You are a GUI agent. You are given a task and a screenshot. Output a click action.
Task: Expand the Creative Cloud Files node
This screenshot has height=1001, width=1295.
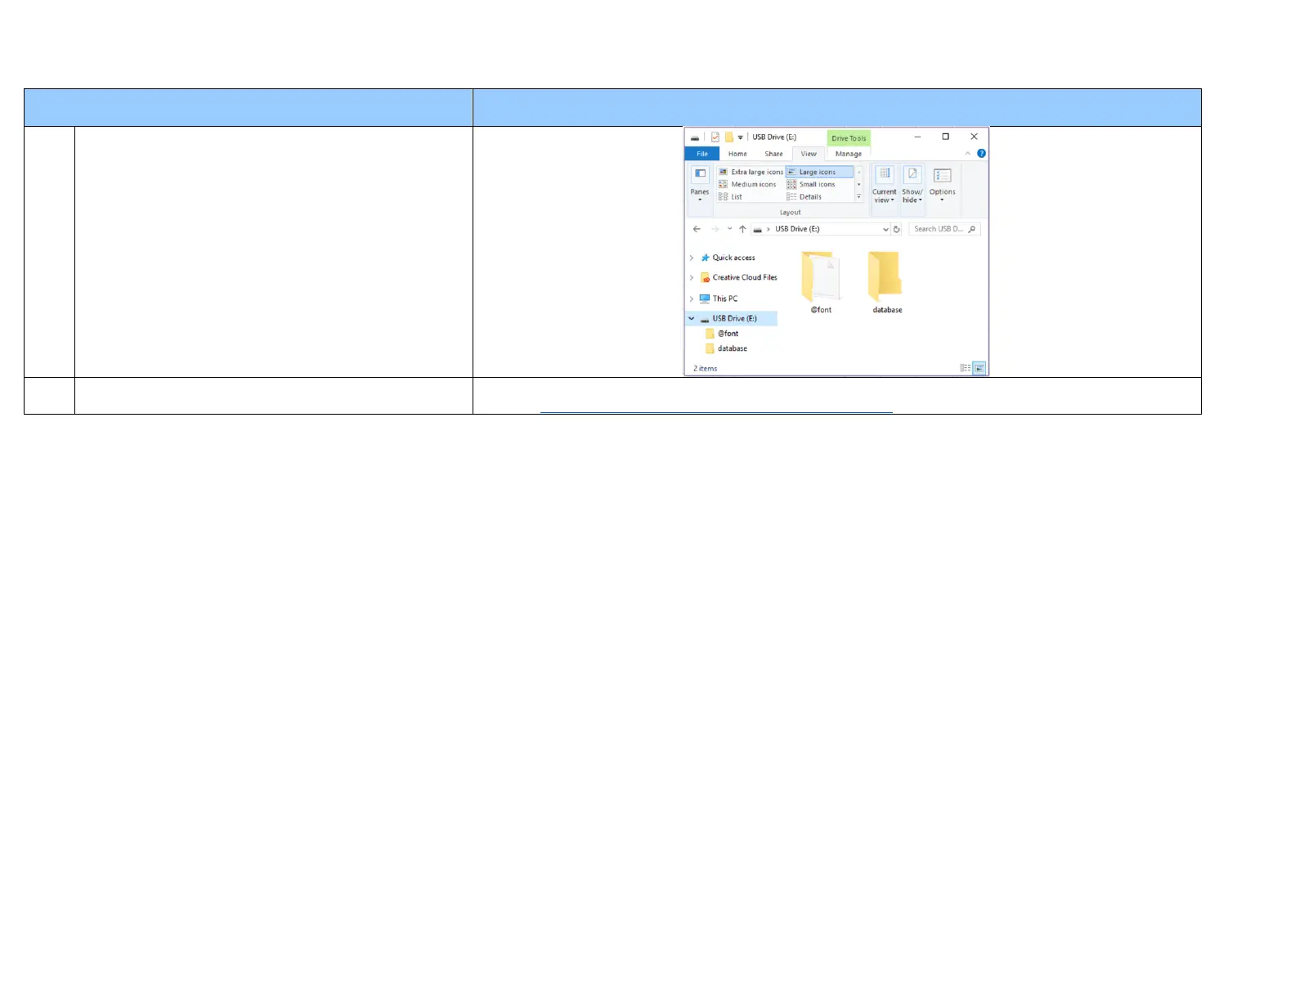(x=692, y=278)
